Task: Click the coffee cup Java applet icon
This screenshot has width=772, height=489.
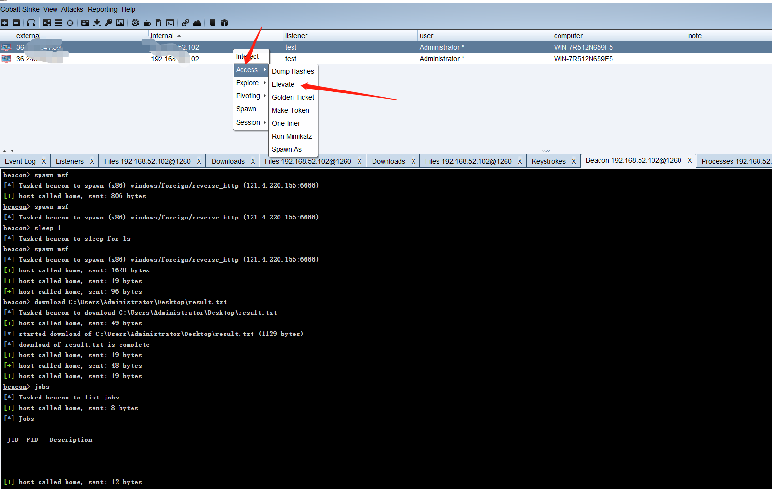Action: 147,23
